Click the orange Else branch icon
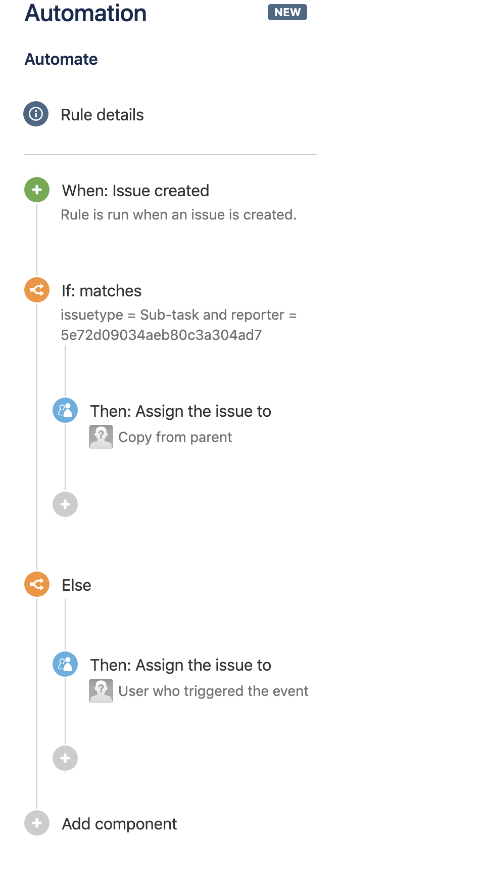The image size is (486, 877). [x=37, y=584]
